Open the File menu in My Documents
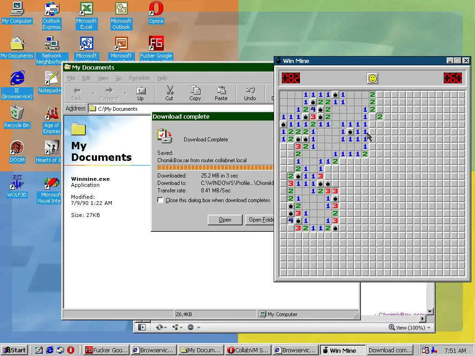This screenshot has width=475, height=356. pyautogui.click(x=71, y=78)
